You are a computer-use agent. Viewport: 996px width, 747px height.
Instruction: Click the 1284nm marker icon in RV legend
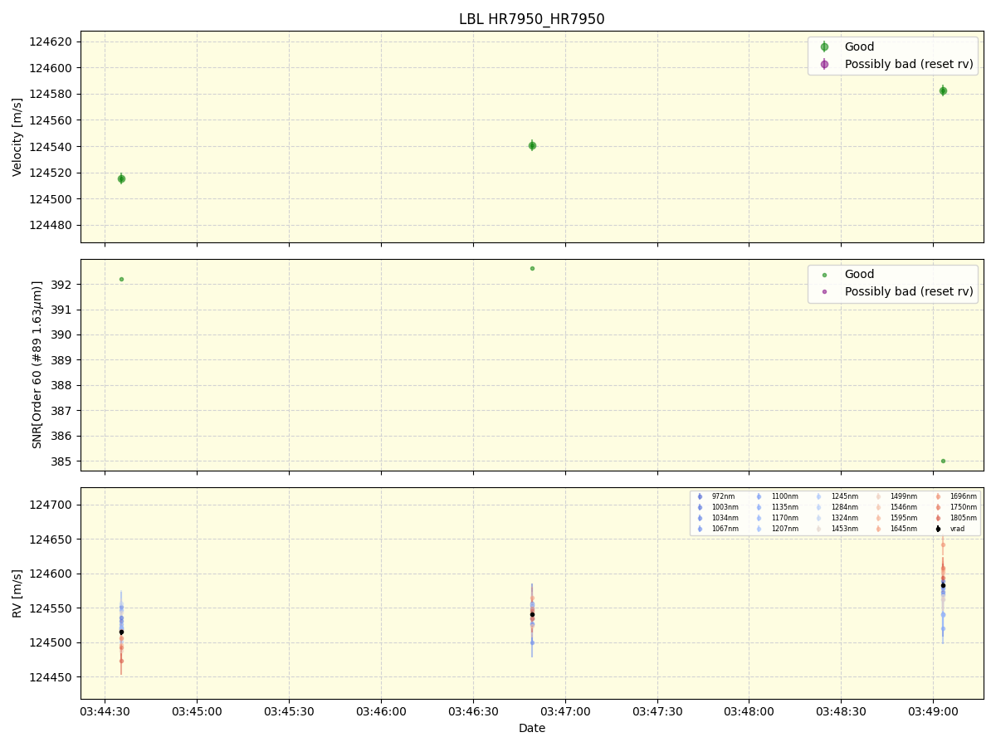pyautogui.click(x=818, y=507)
